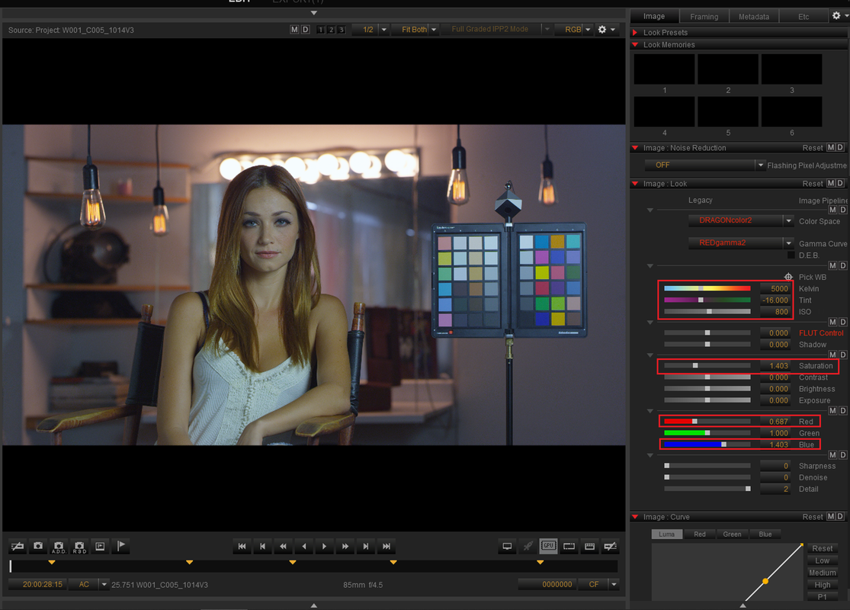Play the clip in reverse
The width and height of the screenshot is (850, 610).
[x=303, y=546]
